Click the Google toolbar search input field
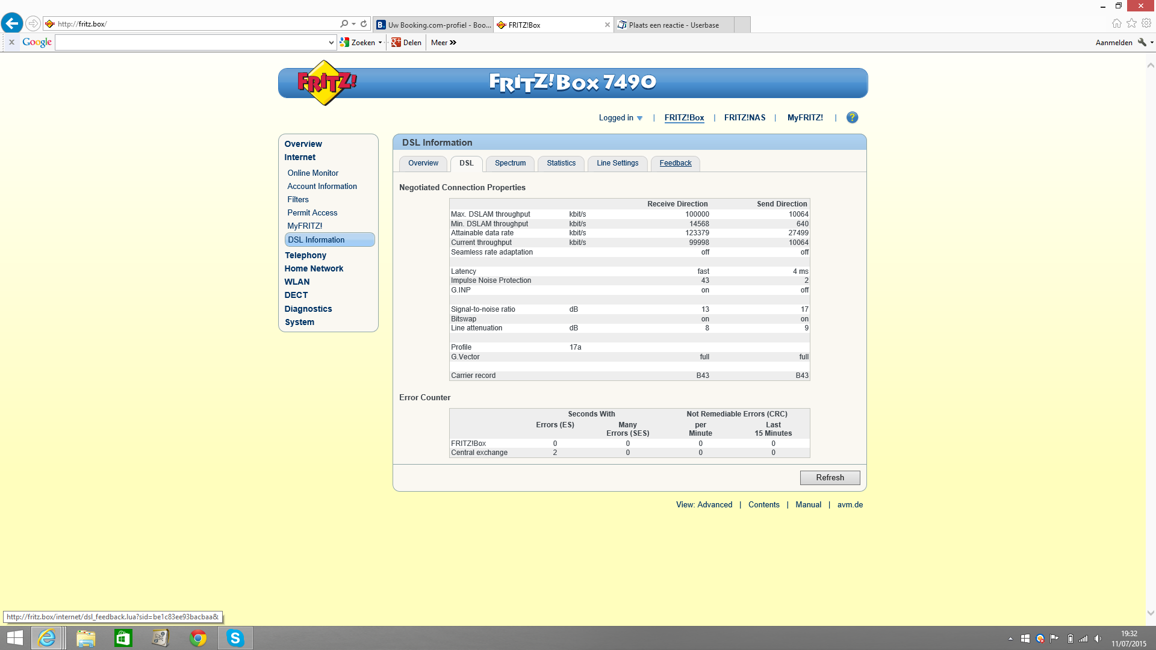 (x=191, y=43)
